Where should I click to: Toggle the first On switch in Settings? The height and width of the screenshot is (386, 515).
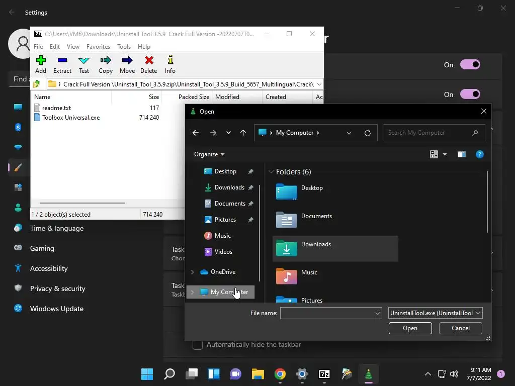point(470,65)
